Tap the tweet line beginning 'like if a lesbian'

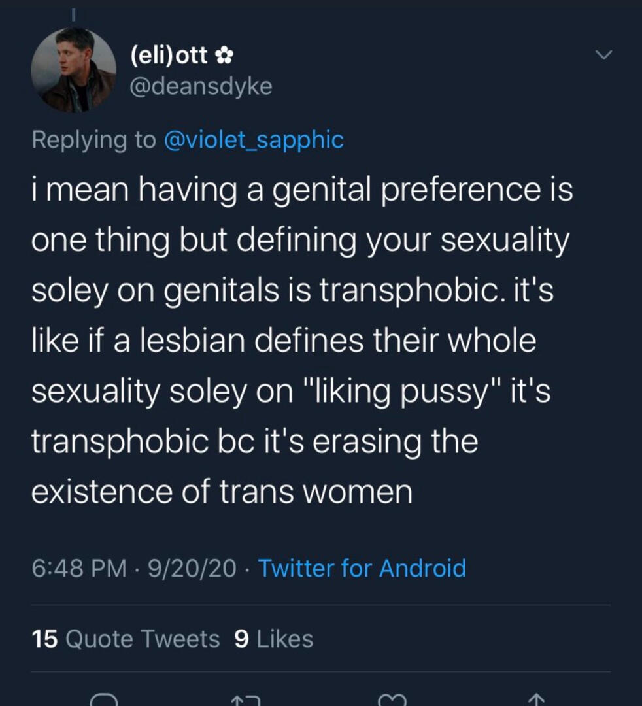(284, 341)
